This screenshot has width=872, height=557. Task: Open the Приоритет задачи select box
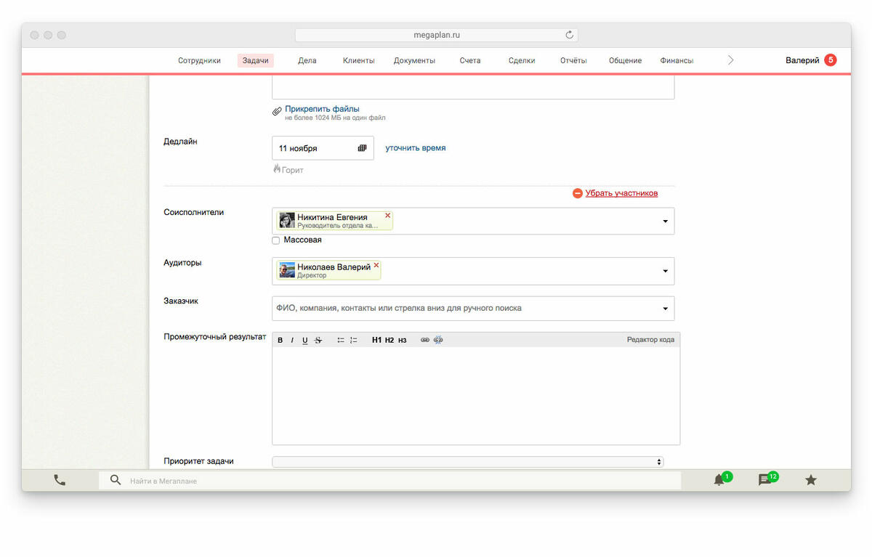(x=467, y=462)
